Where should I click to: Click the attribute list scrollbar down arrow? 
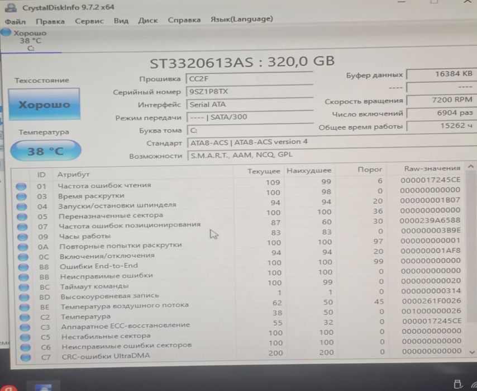[x=472, y=352]
